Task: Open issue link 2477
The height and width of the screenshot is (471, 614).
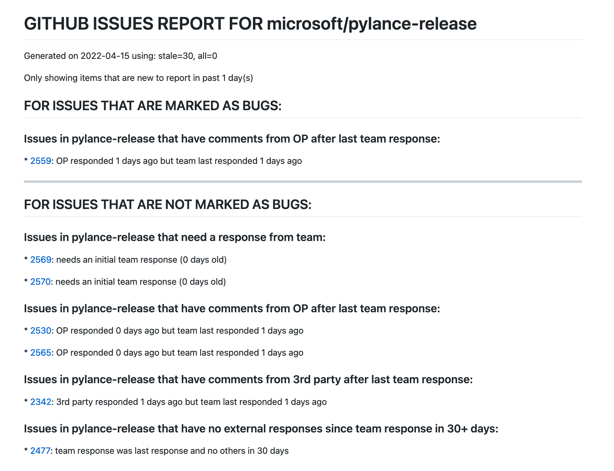Action: tap(40, 451)
